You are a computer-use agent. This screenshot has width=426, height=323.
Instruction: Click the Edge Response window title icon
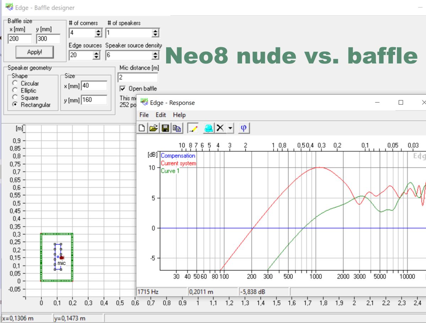tap(144, 102)
